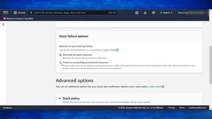This screenshot has height=119, width=212.
Task: Open the Privacy link in footer
Action: pos(172,108)
